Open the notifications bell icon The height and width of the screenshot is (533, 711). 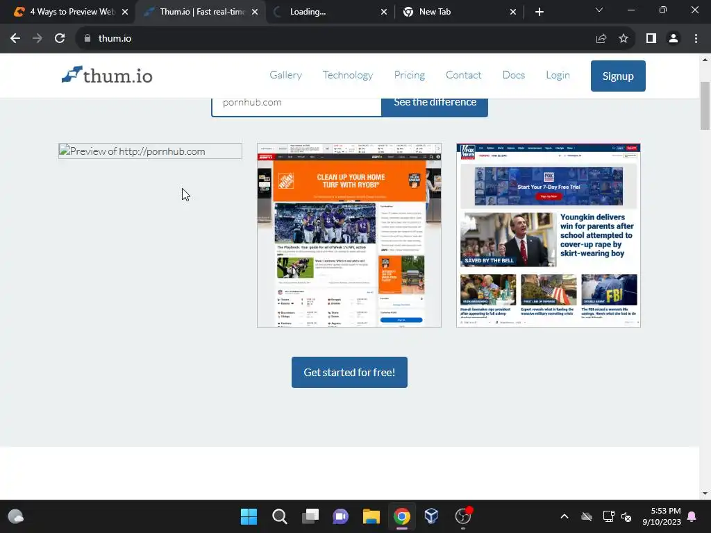[x=692, y=516]
